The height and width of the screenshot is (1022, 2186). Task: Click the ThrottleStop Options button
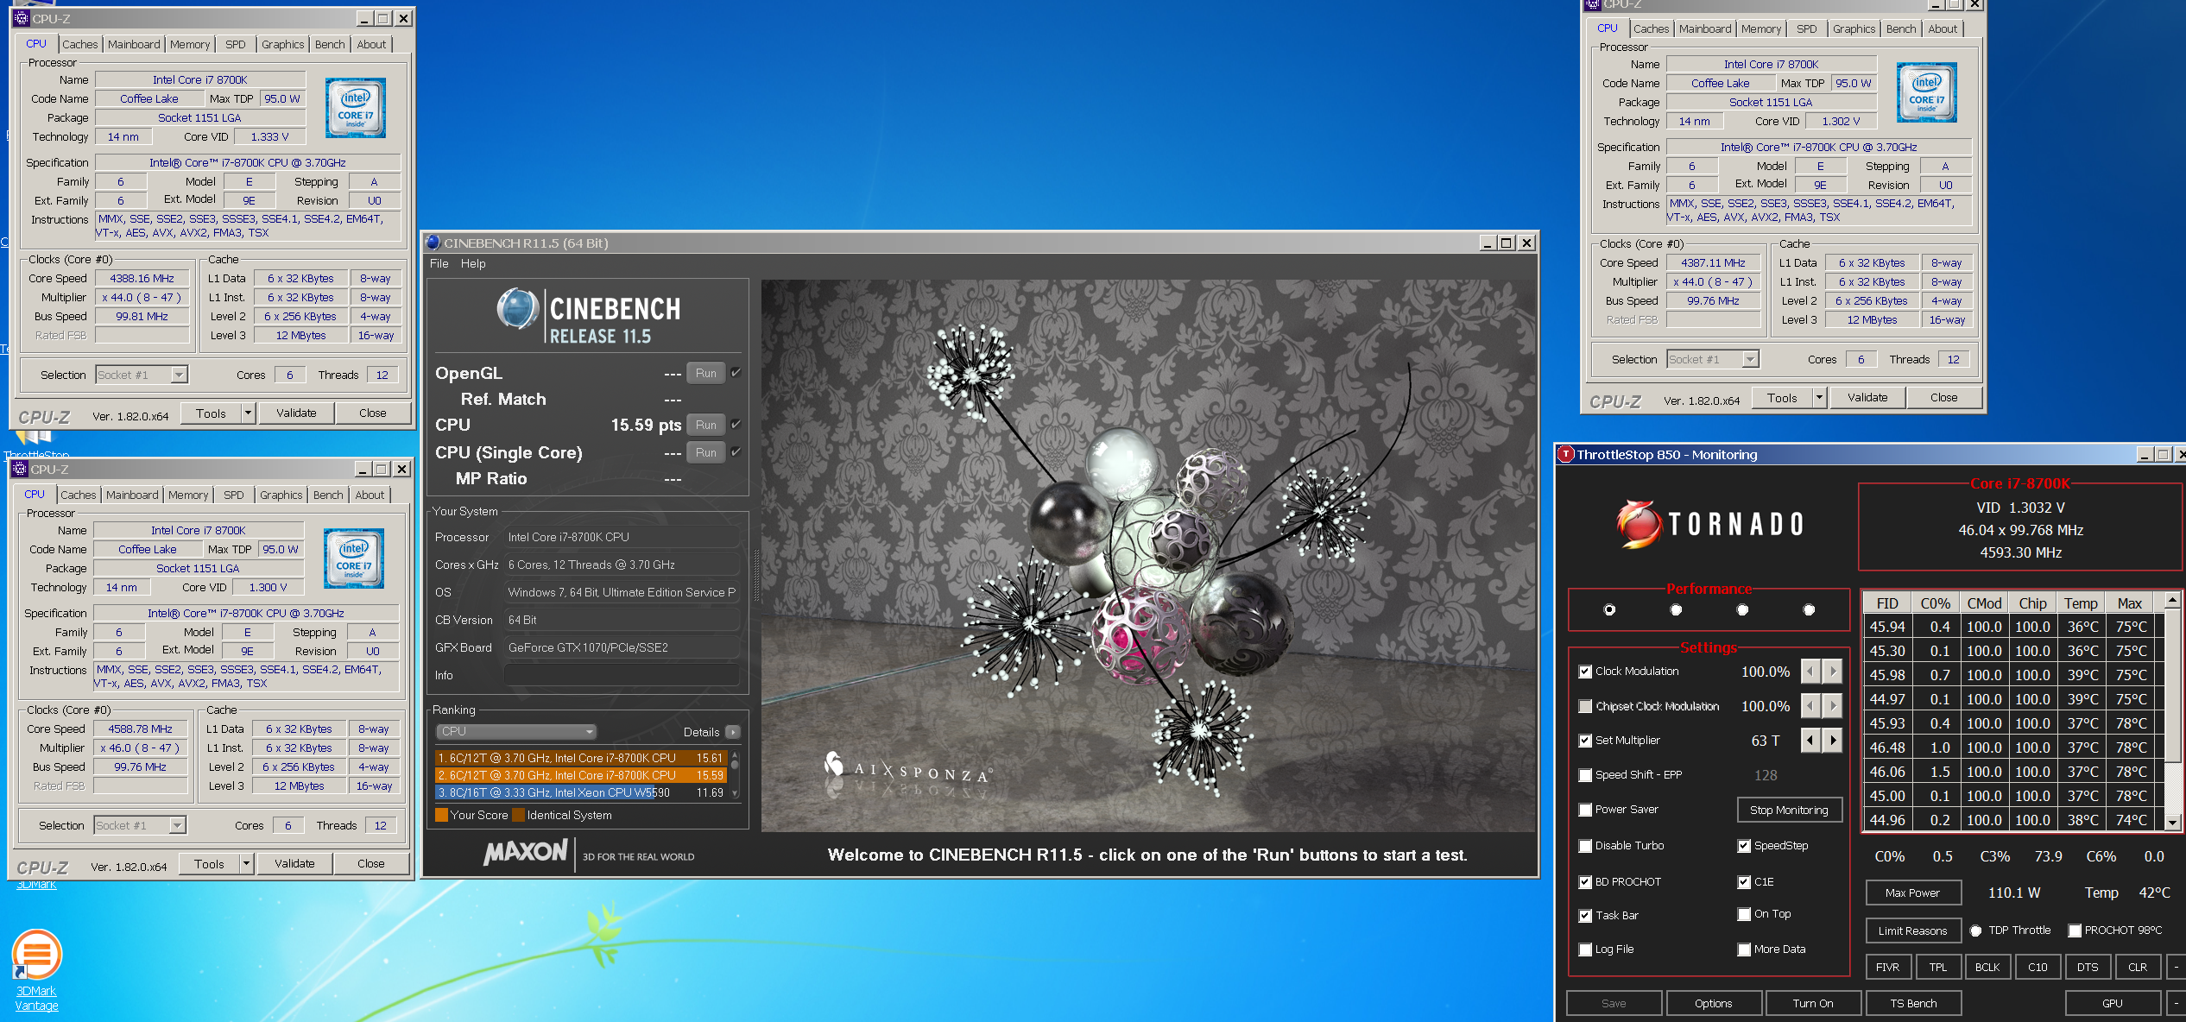[1713, 1003]
